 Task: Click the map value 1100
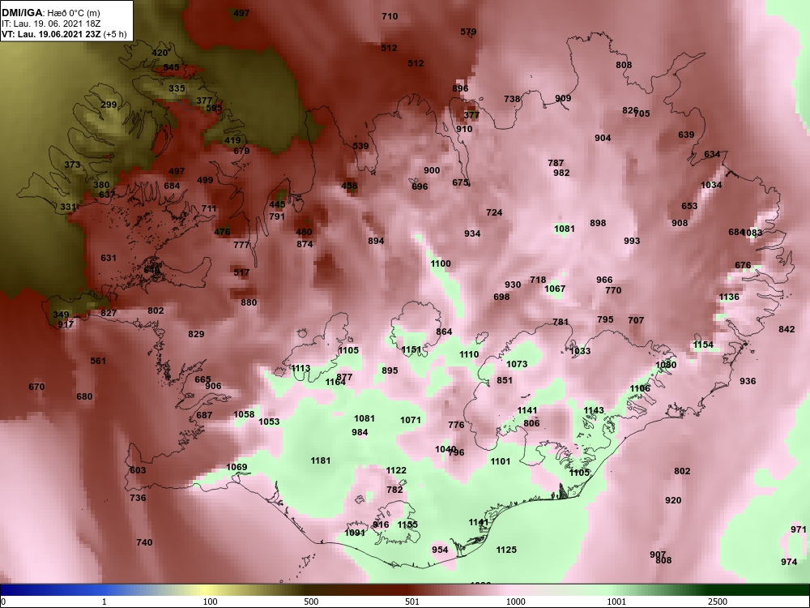coord(441,263)
